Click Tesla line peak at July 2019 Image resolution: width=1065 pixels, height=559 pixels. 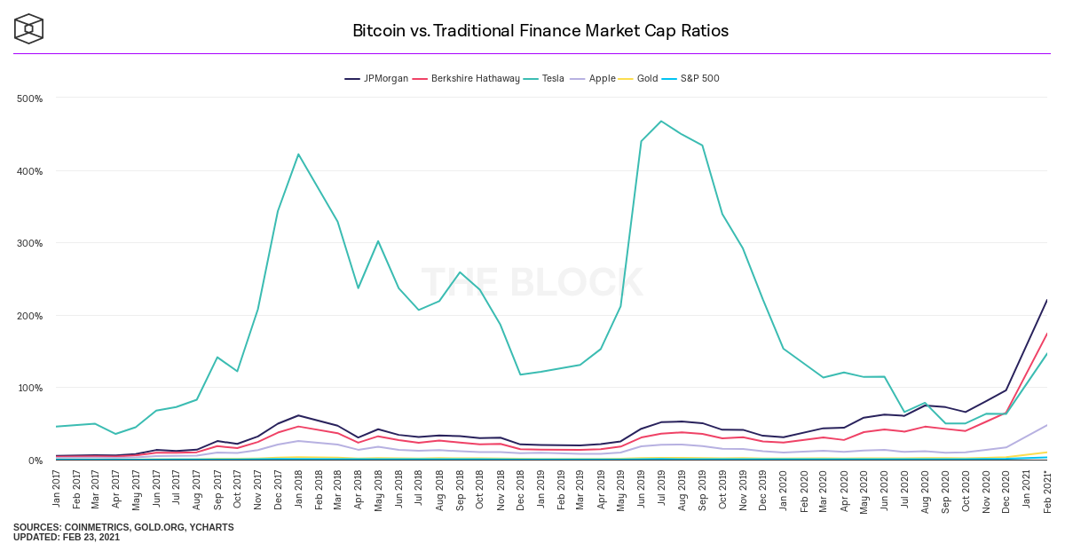click(x=661, y=121)
